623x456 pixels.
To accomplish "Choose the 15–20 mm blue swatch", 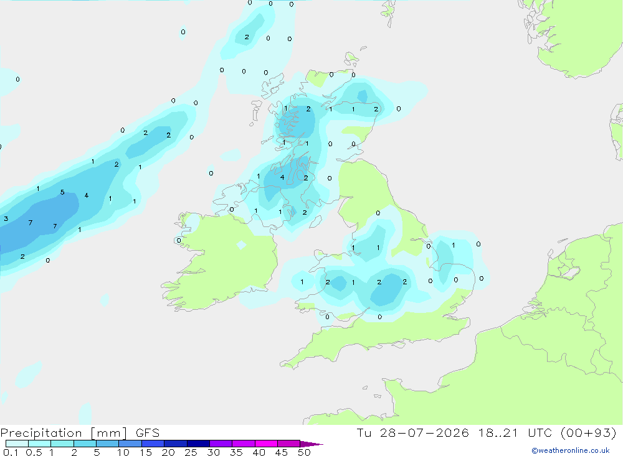I will 153,444.
